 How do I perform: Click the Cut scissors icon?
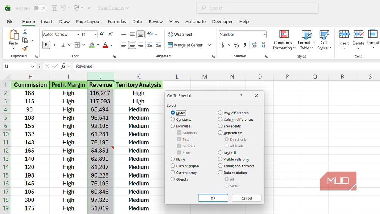[25, 32]
